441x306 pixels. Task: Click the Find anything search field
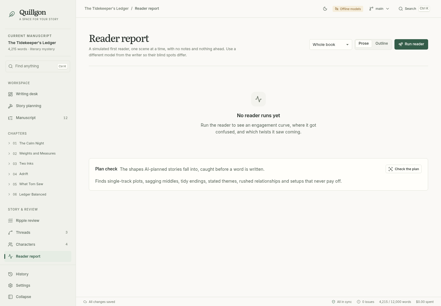coord(38,66)
